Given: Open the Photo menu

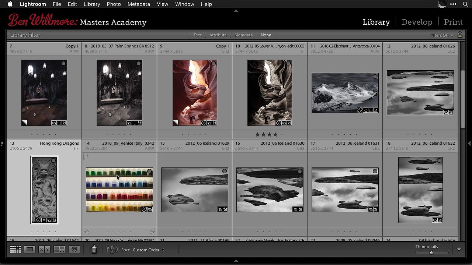Looking at the screenshot, I should click(114, 4).
